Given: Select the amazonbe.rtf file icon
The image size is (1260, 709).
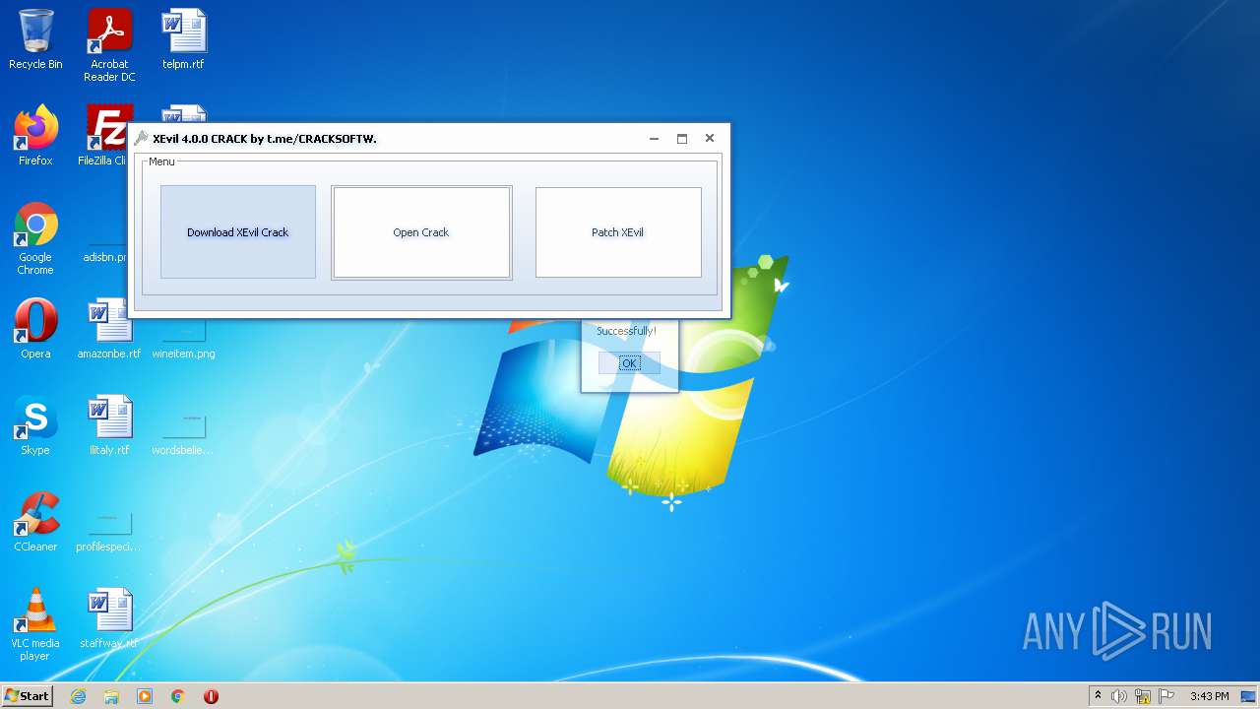Looking at the screenshot, I should point(109,329).
